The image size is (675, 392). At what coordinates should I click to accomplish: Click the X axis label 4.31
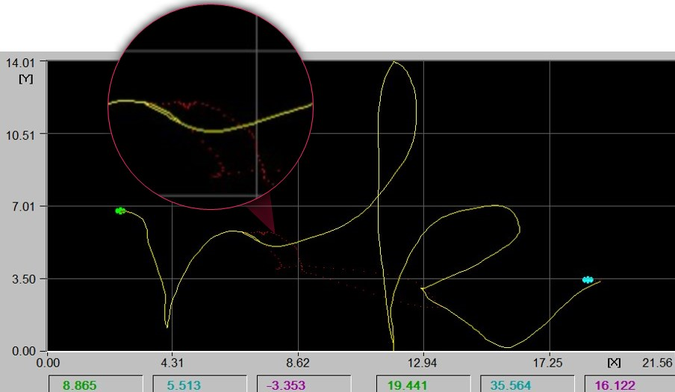coord(172,363)
